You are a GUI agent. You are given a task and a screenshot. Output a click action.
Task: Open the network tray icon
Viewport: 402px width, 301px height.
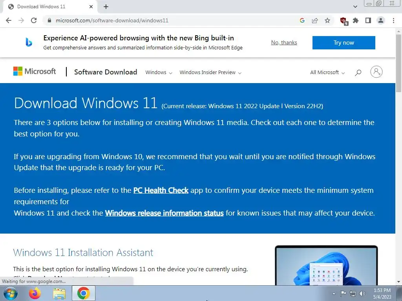pyautogui.click(x=353, y=294)
